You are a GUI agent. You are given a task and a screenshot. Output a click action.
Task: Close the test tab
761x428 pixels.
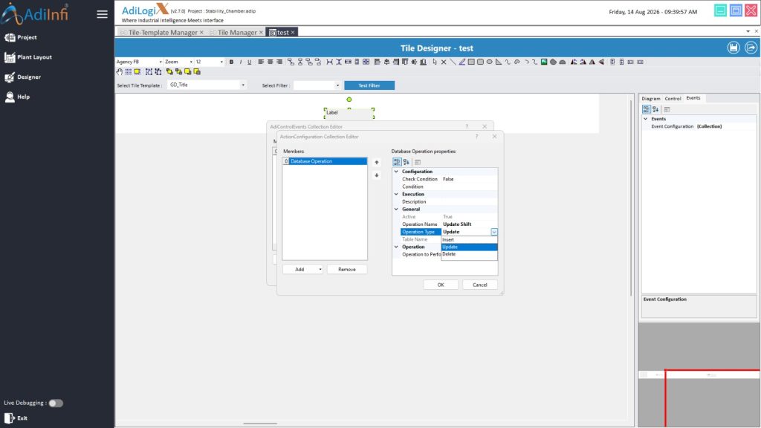pos(293,33)
